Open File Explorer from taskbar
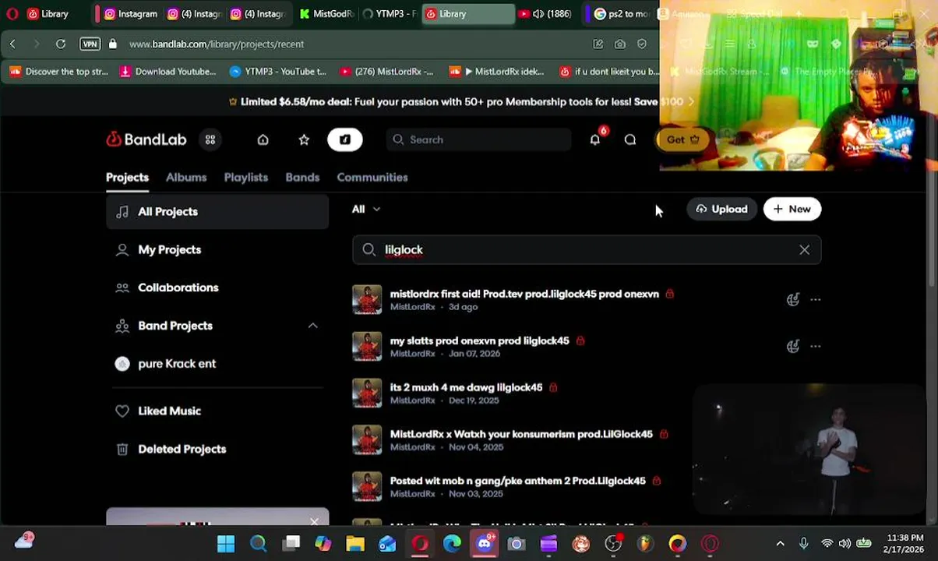 (355, 543)
